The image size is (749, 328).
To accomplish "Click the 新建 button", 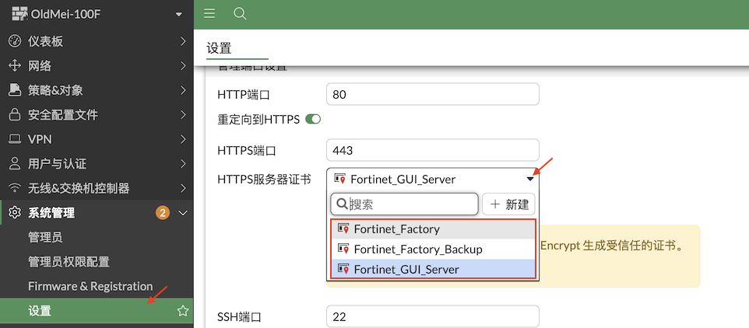I will (508, 204).
